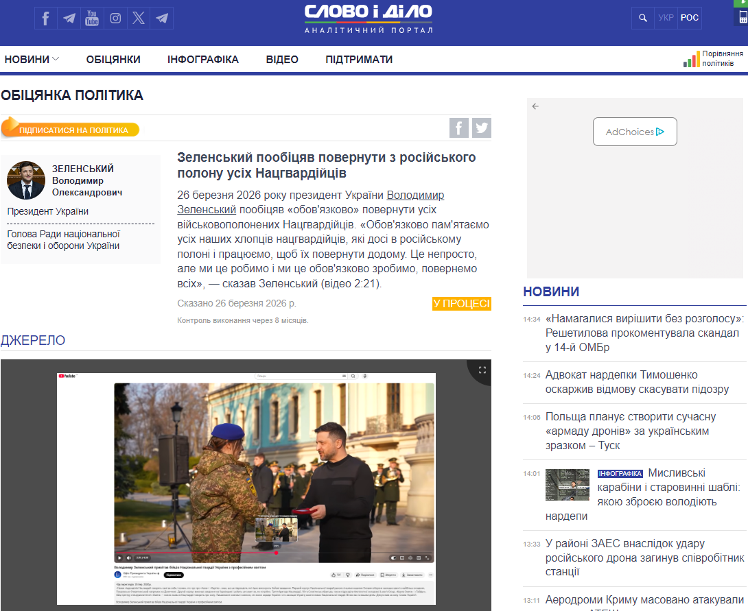Go to the ІНФОГРАФІКА section
This screenshot has width=748, height=611.
[x=203, y=60]
